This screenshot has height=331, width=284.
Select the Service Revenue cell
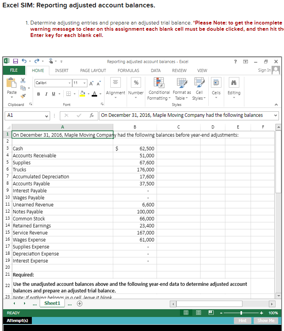click(x=63, y=232)
